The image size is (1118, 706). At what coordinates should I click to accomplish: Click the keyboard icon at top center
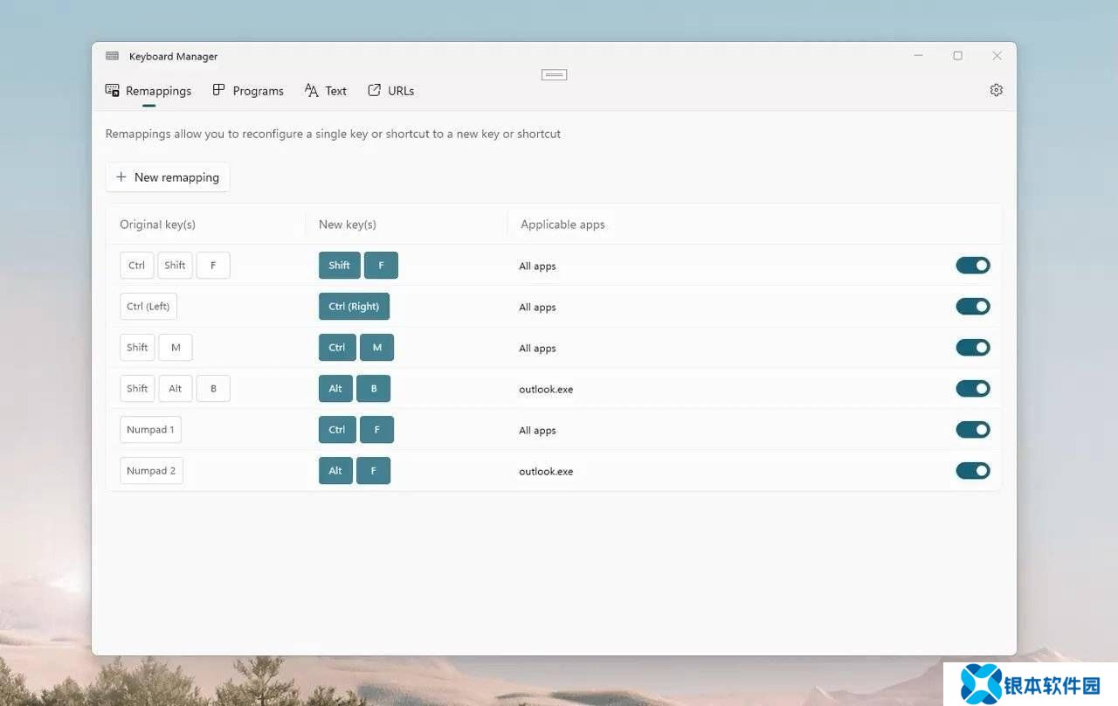point(554,75)
